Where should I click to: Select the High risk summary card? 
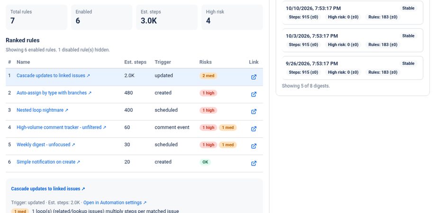pos(232,17)
